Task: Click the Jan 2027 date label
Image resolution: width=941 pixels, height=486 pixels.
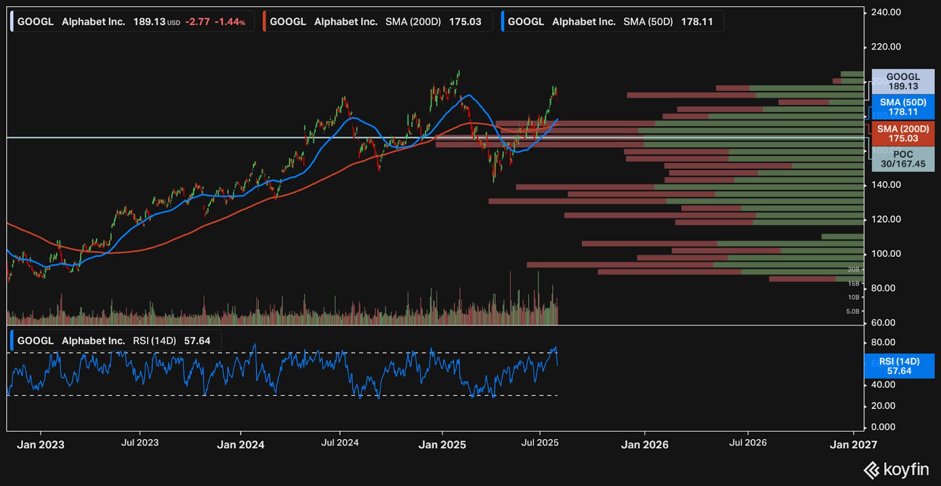Action: (853, 445)
